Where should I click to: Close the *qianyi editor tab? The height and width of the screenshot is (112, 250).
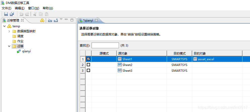96,20
